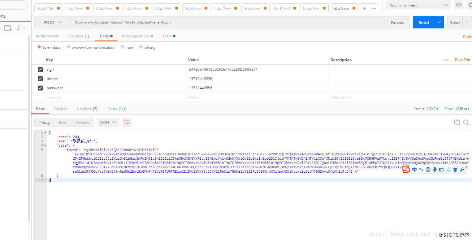The width and height of the screenshot is (472, 240).
Task: Expand the Send button dropdown arrow
Action: click(439, 22)
